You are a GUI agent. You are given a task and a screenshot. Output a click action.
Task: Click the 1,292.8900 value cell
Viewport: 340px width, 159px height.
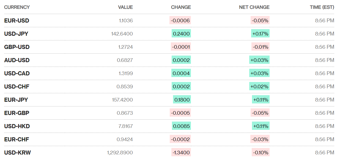(120, 153)
